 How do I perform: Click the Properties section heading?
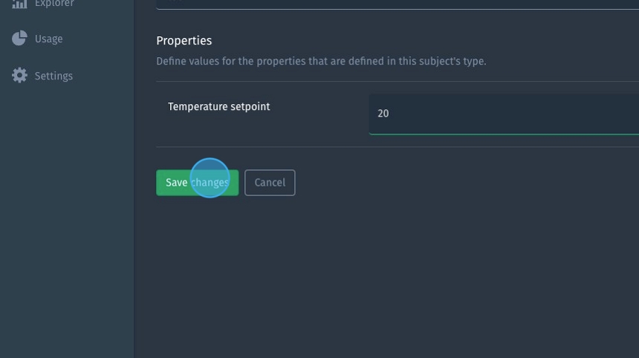click(x=184, y=41)
